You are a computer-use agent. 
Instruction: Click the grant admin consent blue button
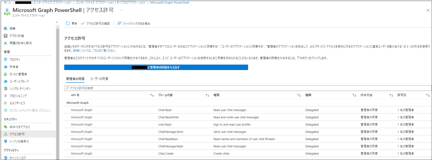click(x=156, y=67)
